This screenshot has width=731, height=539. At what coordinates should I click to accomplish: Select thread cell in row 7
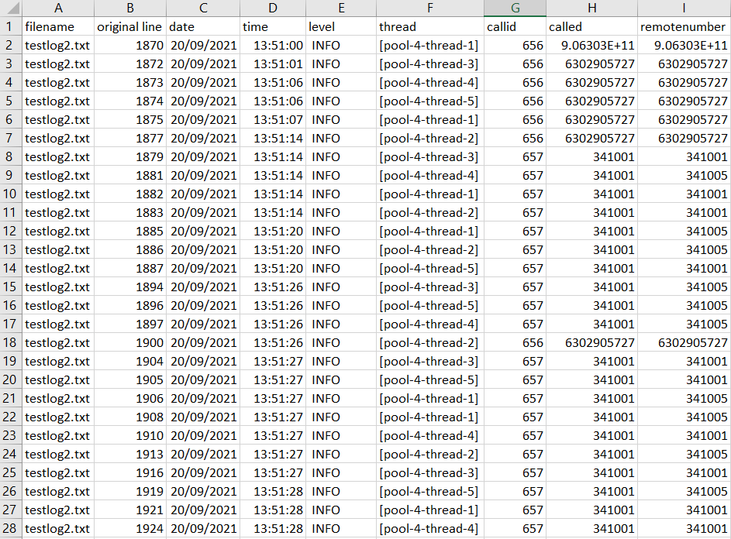429,138
